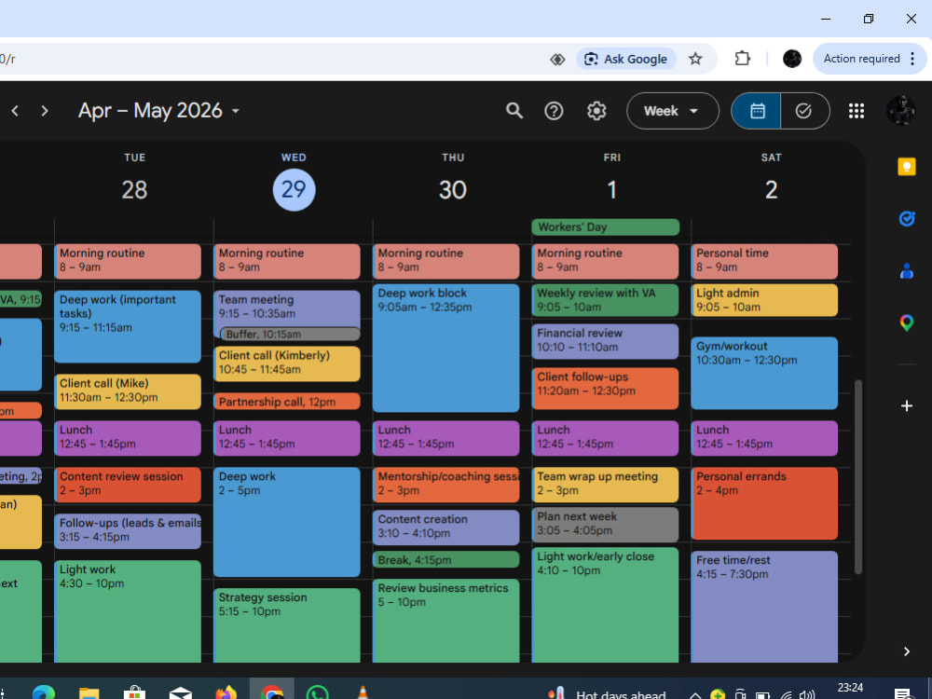Open the Client call (Kimberly) event

click(286, 363)
